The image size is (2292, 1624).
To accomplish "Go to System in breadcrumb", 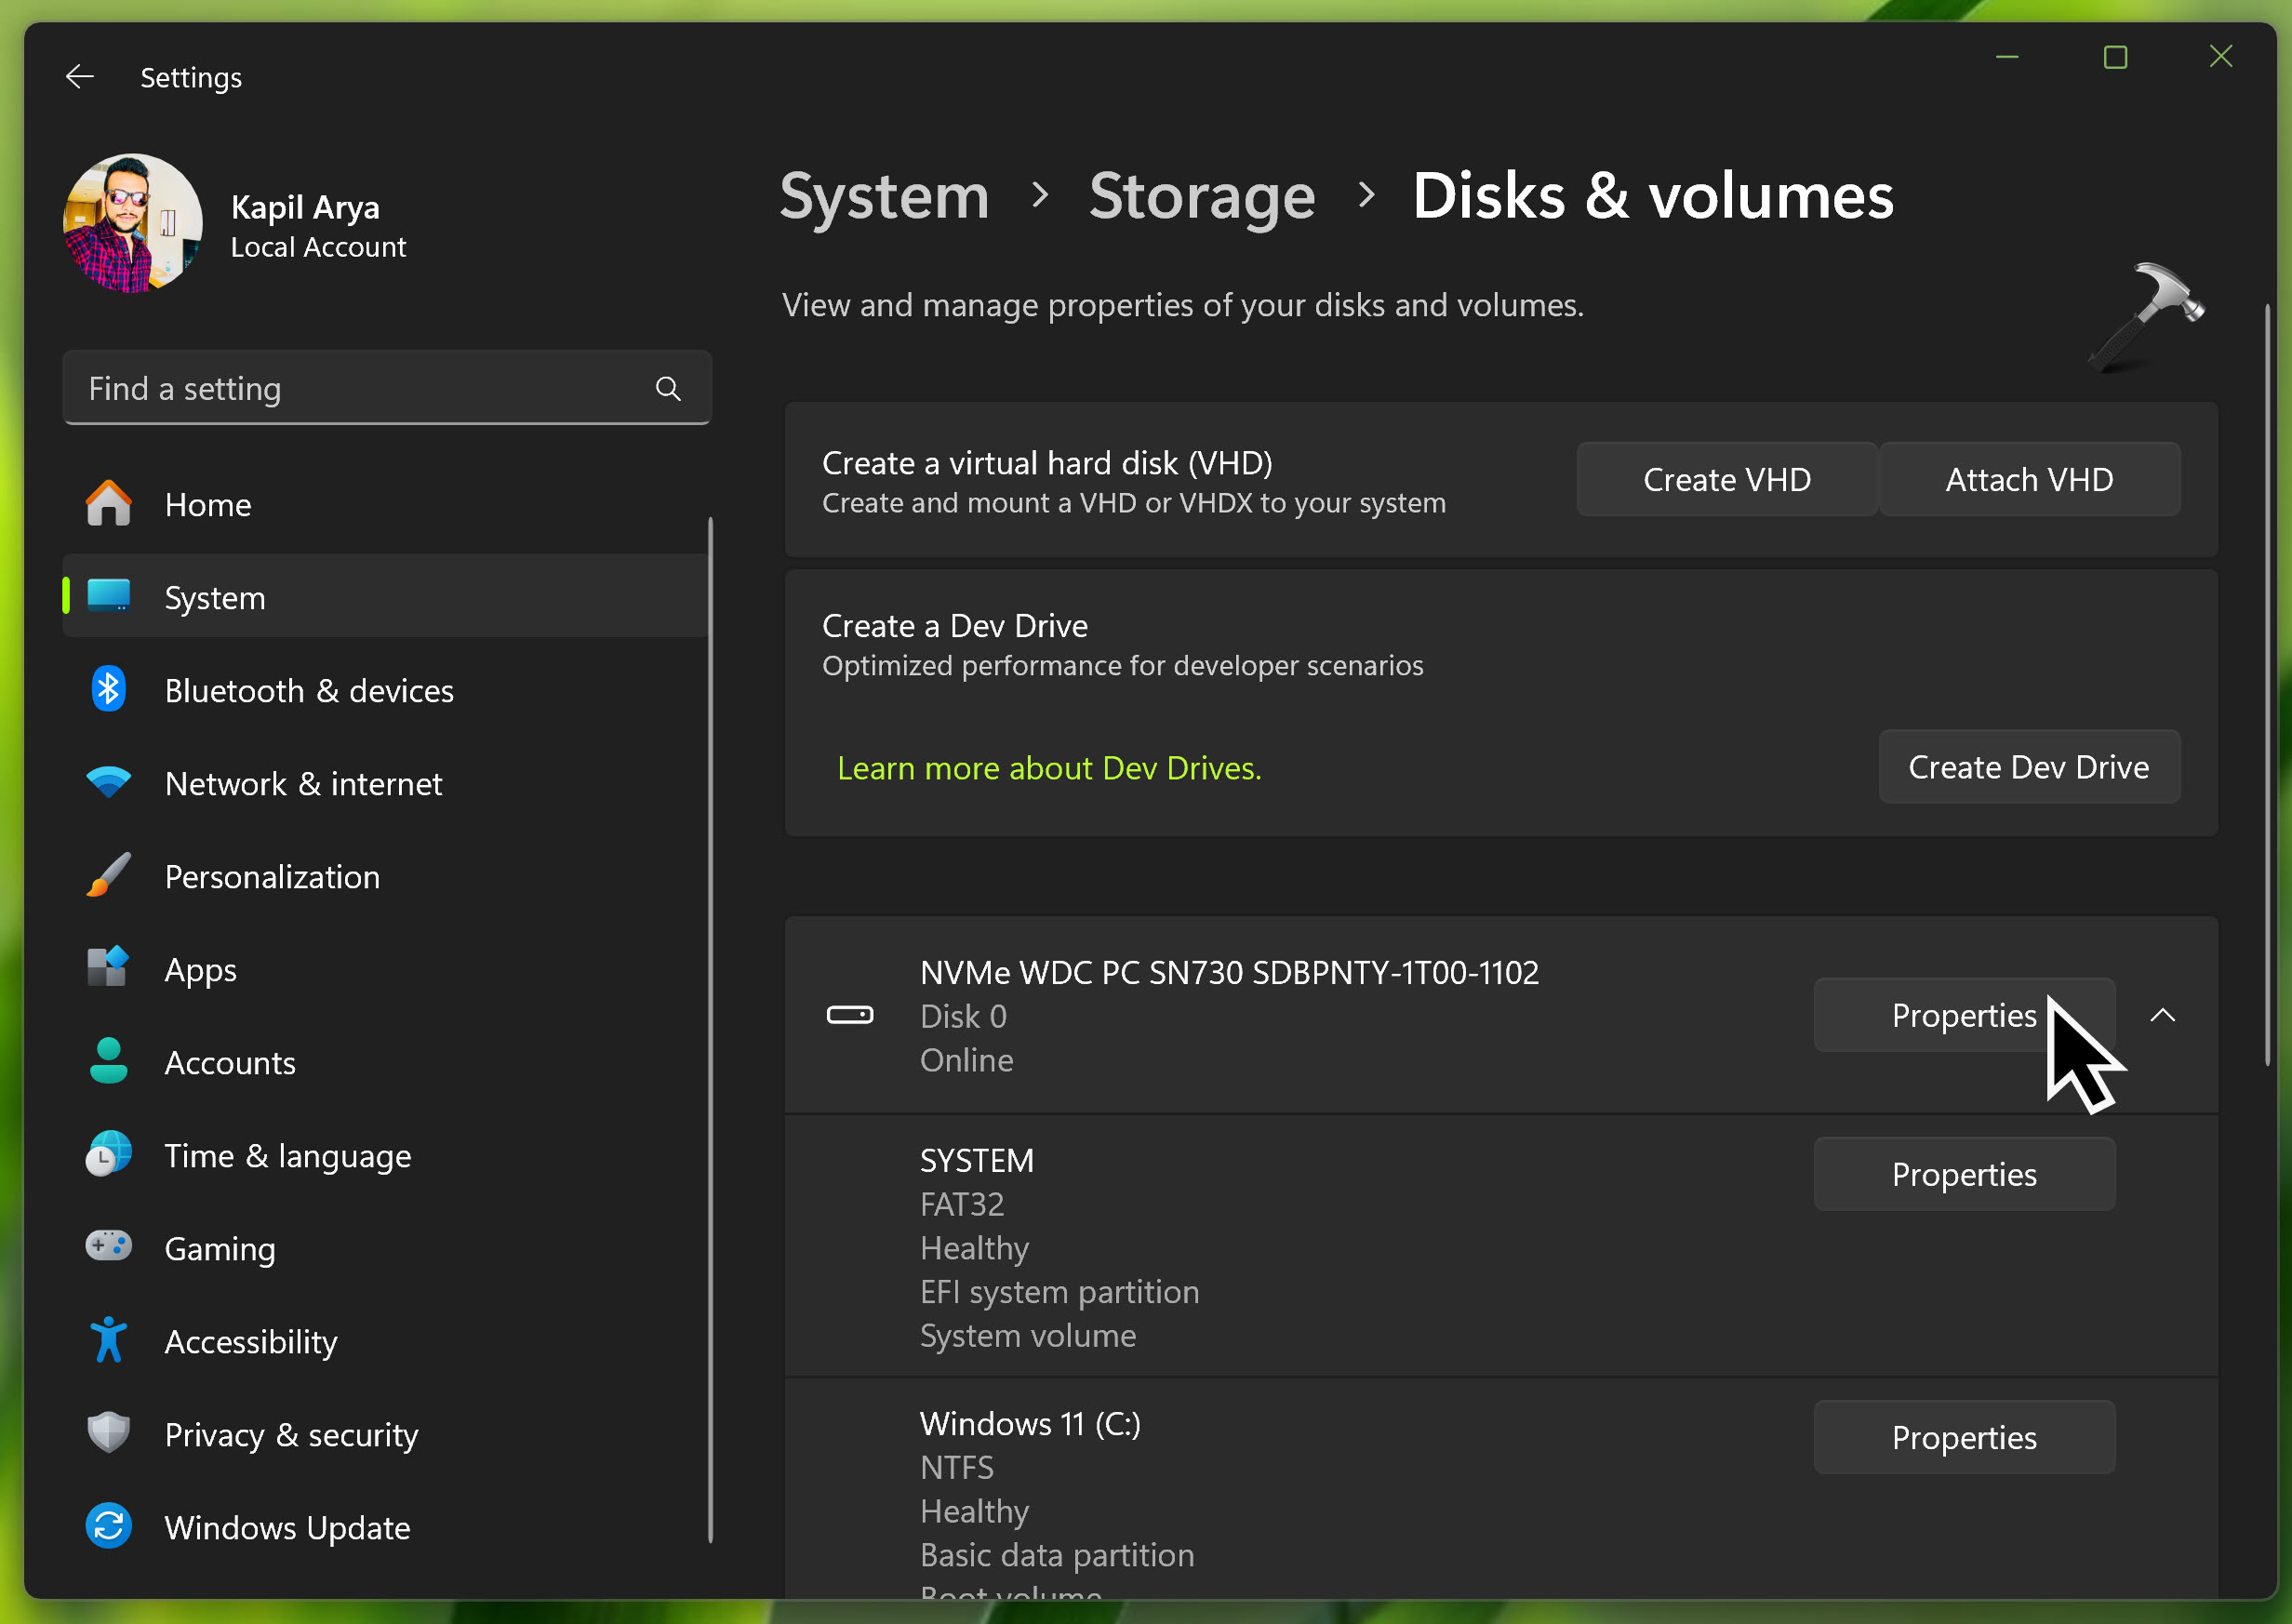I will coord(884,196).
